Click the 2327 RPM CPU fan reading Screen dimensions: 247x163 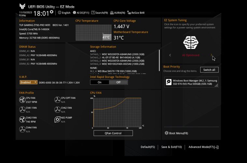click(x=31, y=102)
